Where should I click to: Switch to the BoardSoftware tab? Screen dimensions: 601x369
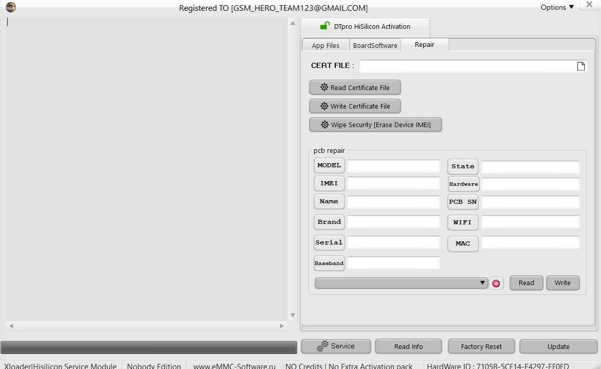pos(375,45)
